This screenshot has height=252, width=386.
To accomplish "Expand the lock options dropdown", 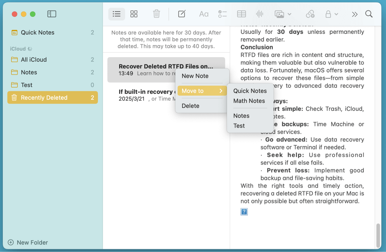I will tap(331, 14).
